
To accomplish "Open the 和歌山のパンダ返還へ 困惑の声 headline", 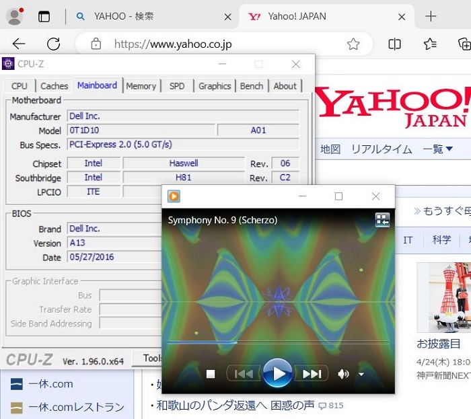I will coord(235,406).
